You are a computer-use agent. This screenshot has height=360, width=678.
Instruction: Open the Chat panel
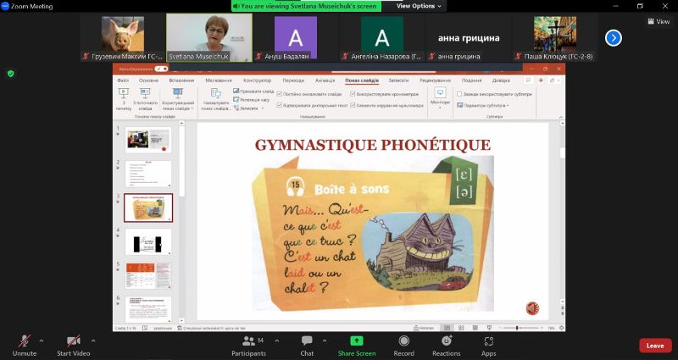307,345
